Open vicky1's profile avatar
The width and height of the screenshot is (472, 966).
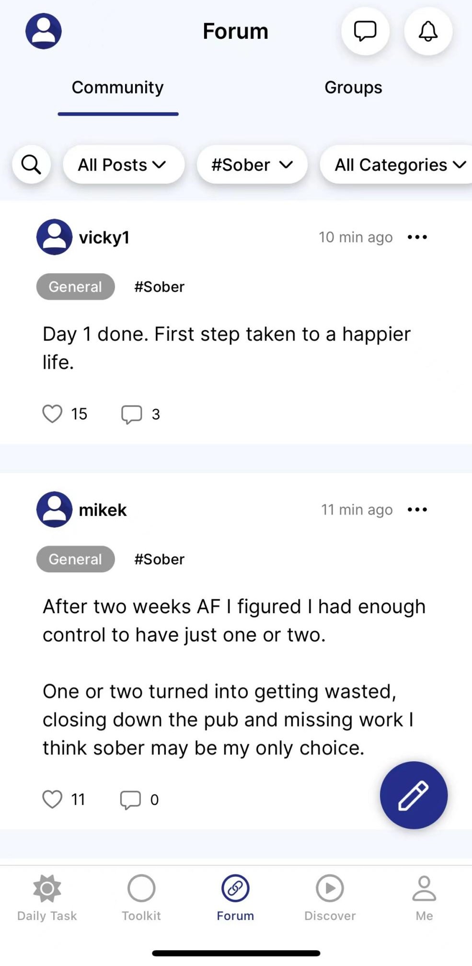(55, 237)
